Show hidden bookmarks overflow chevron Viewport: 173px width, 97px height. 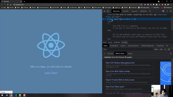[x=162, y=8]
